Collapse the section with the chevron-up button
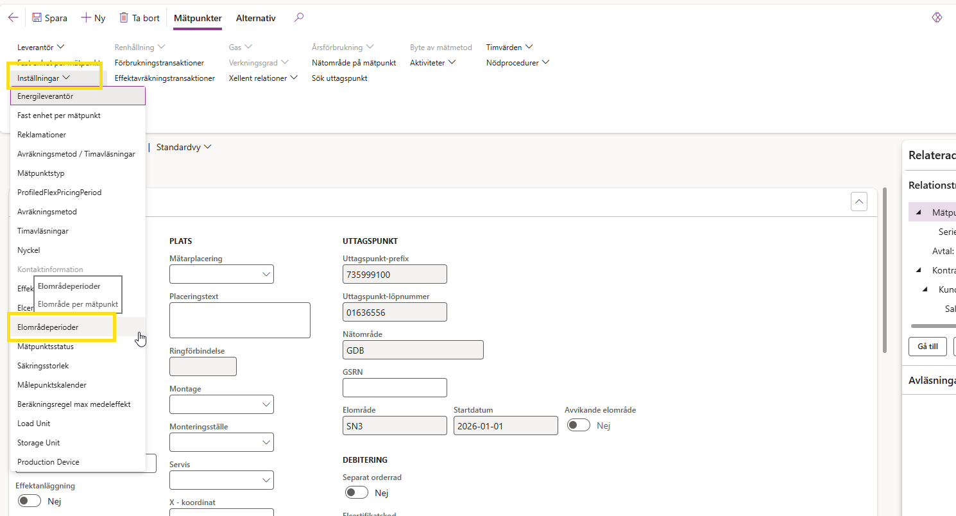 click(x=858, y=202)
